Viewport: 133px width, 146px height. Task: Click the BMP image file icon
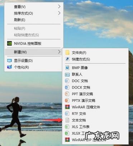pos(67,68)
